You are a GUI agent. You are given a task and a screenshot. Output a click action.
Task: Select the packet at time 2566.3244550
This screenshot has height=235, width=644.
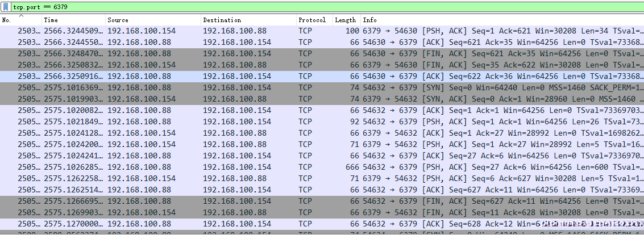tap(322, 42)
